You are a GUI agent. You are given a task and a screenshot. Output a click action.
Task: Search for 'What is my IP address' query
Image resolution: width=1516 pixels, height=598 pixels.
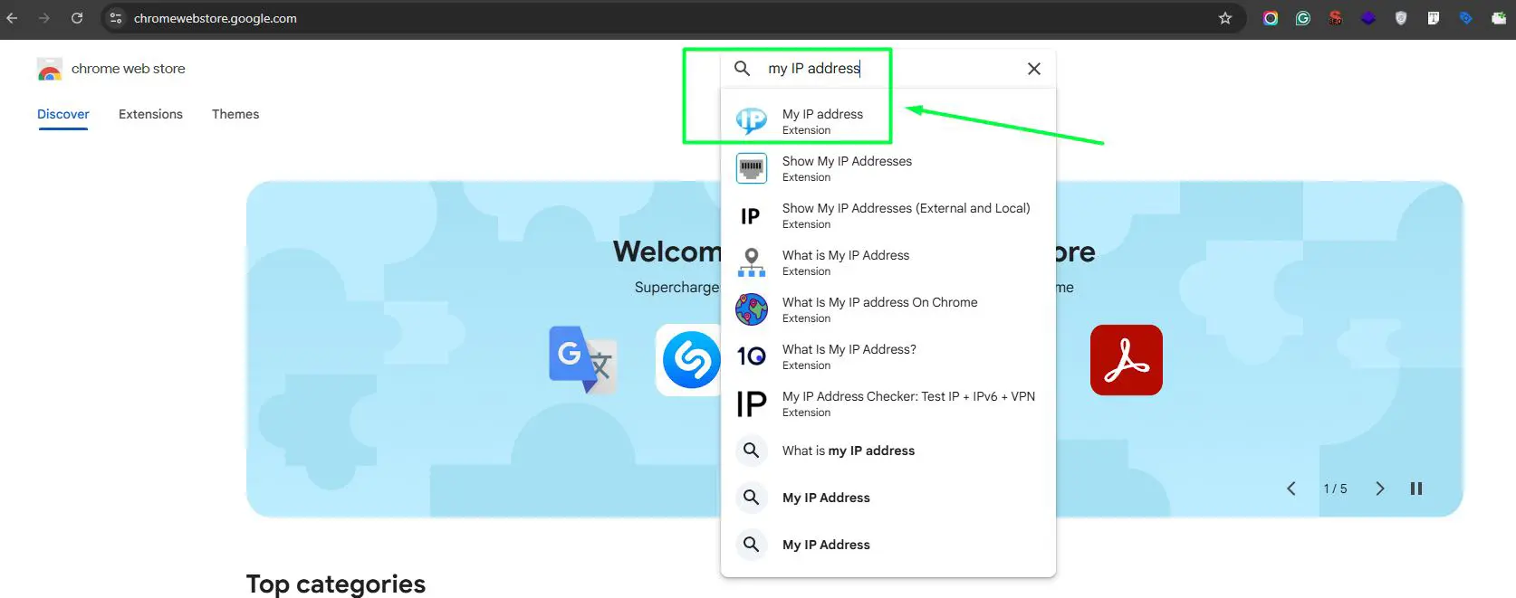(x=888, y=451)
